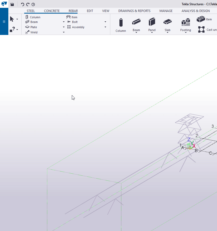Click the concrete Slab icon
Viewport: 217px width, 231px height.
click(168, 22)
